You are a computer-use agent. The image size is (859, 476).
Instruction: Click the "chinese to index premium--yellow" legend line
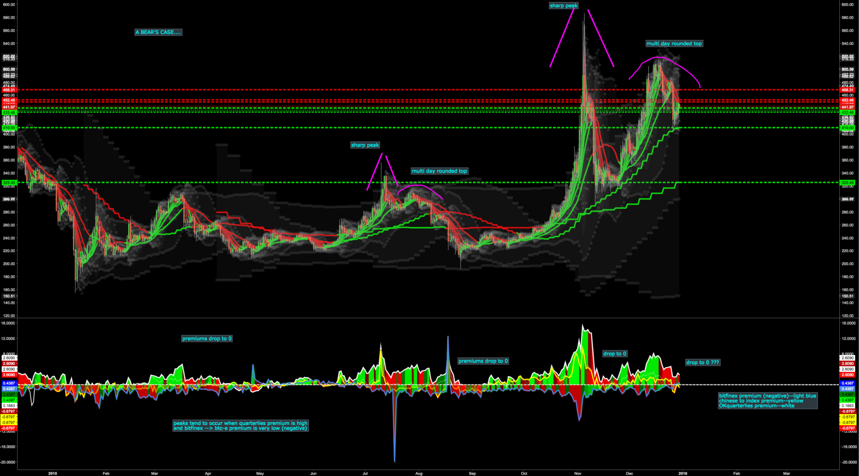tap(761, 401)
